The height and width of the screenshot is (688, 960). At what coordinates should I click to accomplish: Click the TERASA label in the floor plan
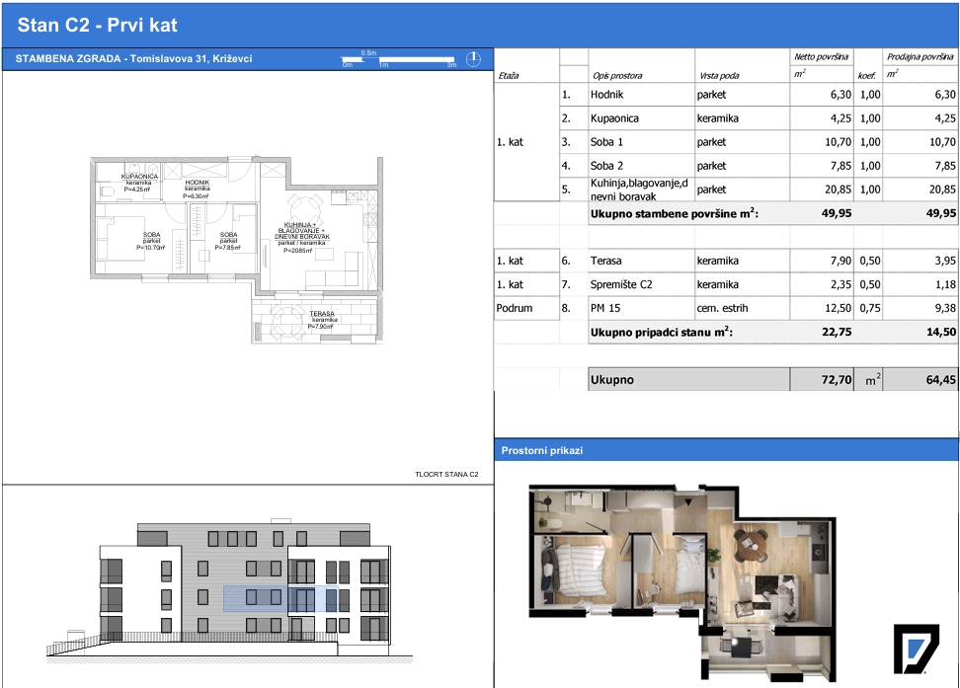(321, 320)
